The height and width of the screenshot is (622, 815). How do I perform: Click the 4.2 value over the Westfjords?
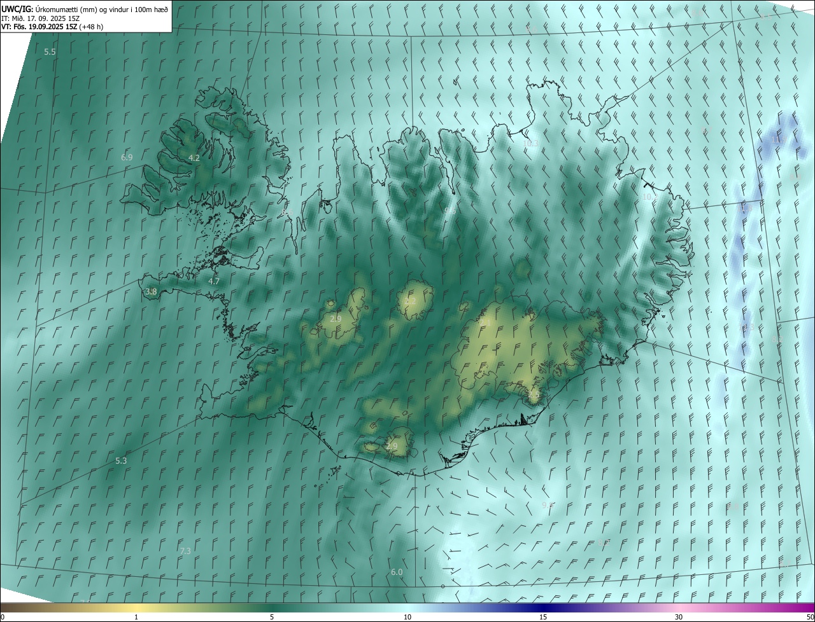194,158
